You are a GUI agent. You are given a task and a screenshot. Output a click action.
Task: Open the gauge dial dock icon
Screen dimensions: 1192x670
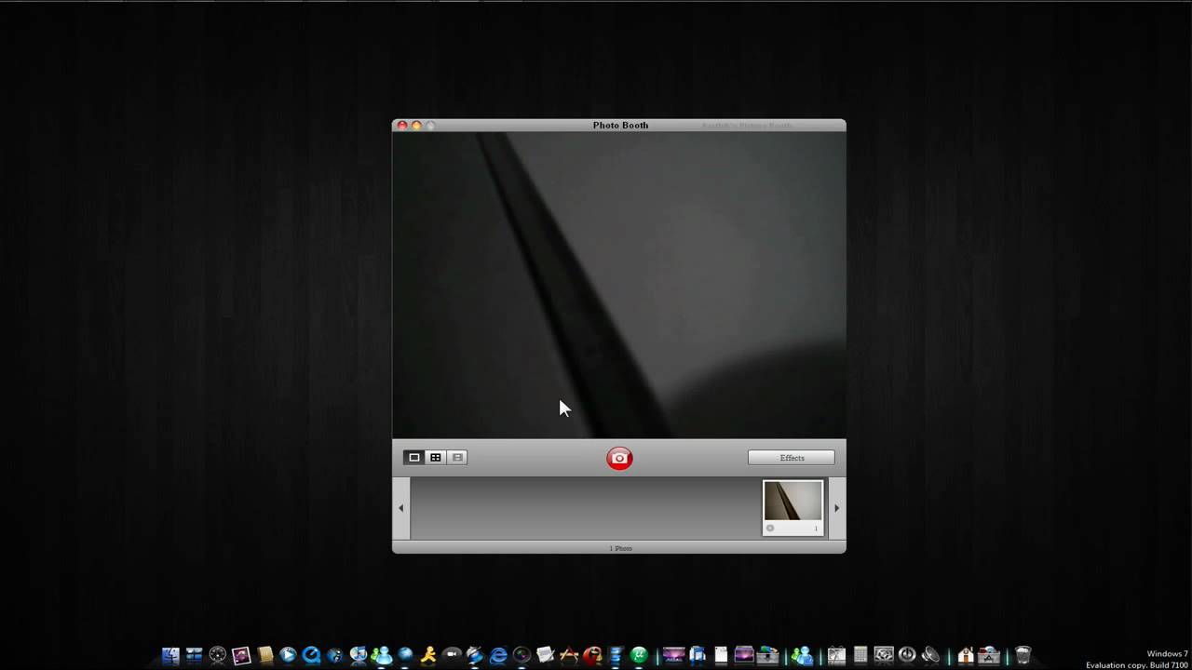point(217,655)
